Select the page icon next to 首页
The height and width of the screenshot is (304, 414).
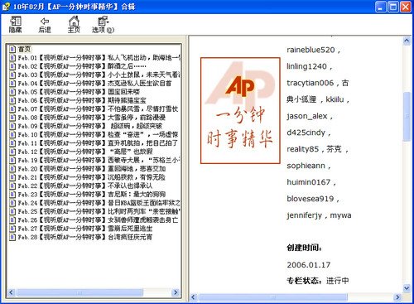[12, 49]
